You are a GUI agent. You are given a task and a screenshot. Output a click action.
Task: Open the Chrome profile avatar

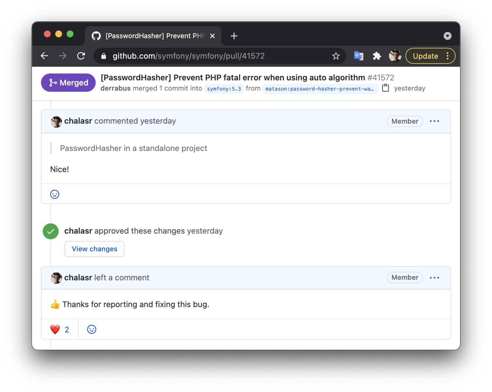click(x=395, y=56)
